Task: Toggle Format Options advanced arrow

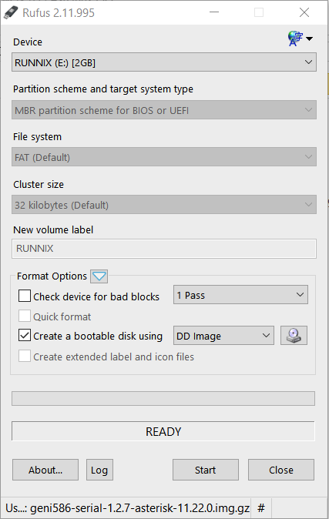Action: pos(99,276)
